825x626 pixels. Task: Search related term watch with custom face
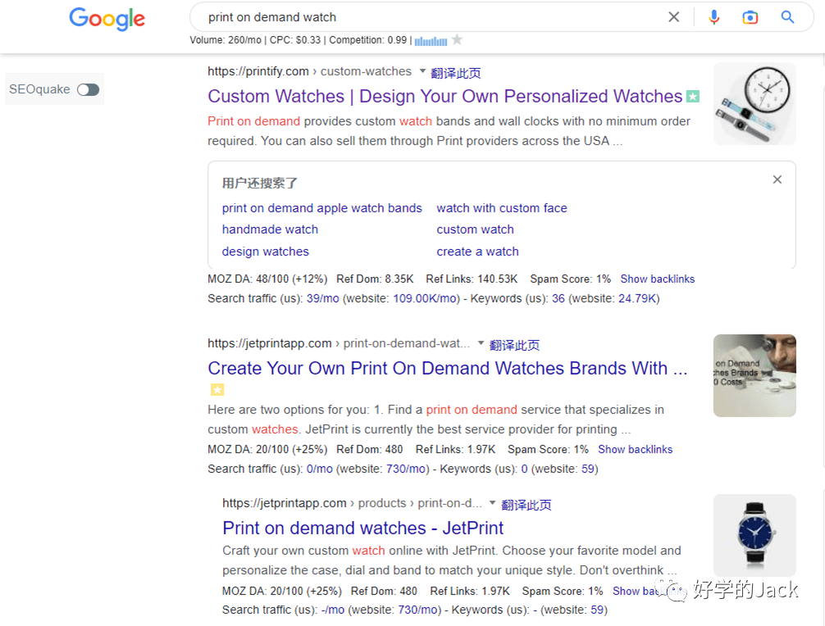(x=502, y=208)
